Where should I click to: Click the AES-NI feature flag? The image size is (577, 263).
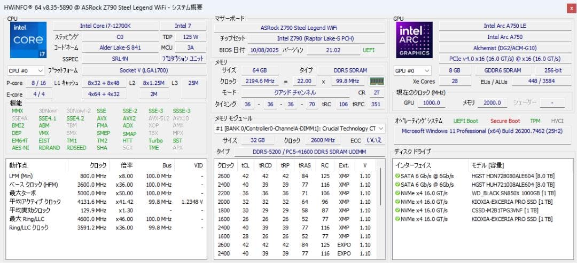(x=20, y=148)
